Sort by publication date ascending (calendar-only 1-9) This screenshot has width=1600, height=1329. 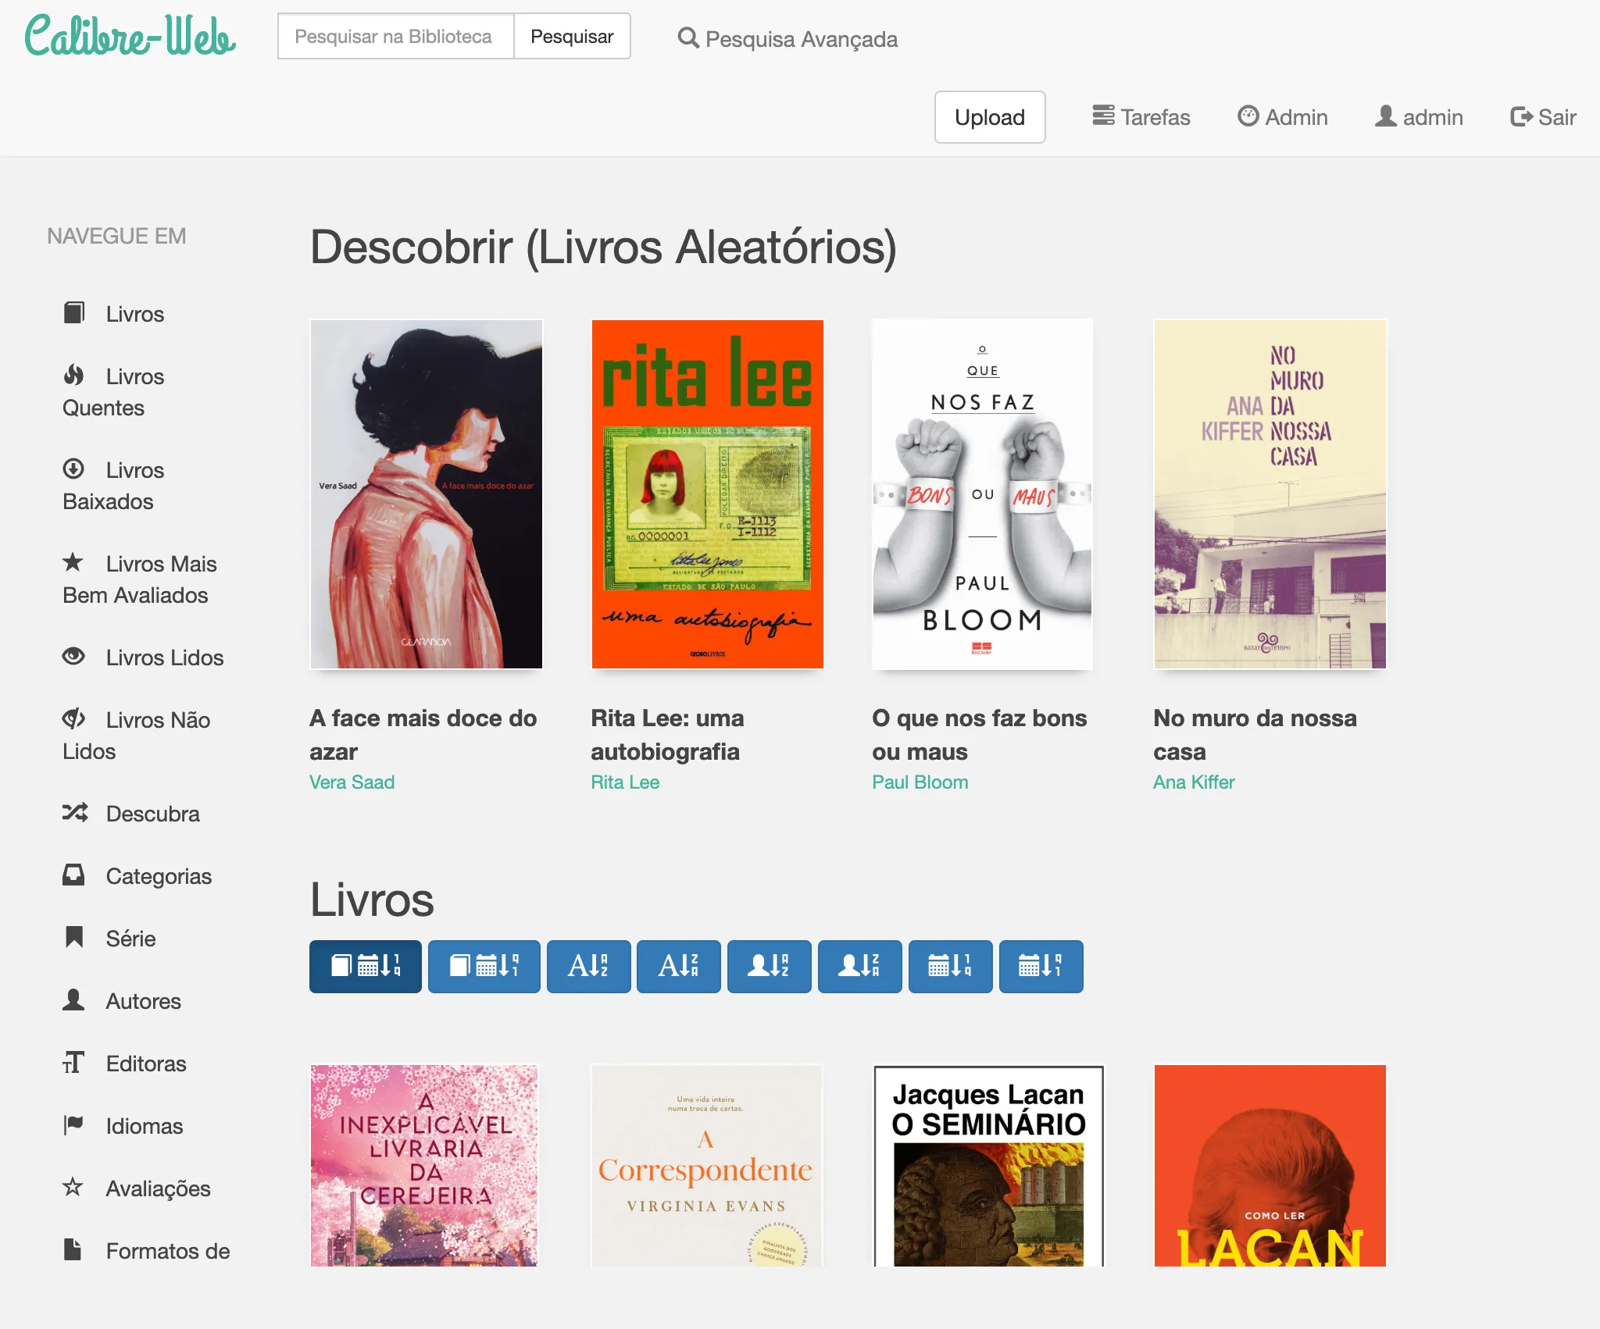[950, 966]
